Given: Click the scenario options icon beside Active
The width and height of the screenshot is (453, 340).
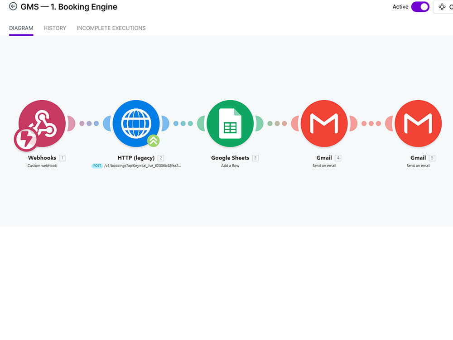Looking at the screenshot, I should click(442, 7).
